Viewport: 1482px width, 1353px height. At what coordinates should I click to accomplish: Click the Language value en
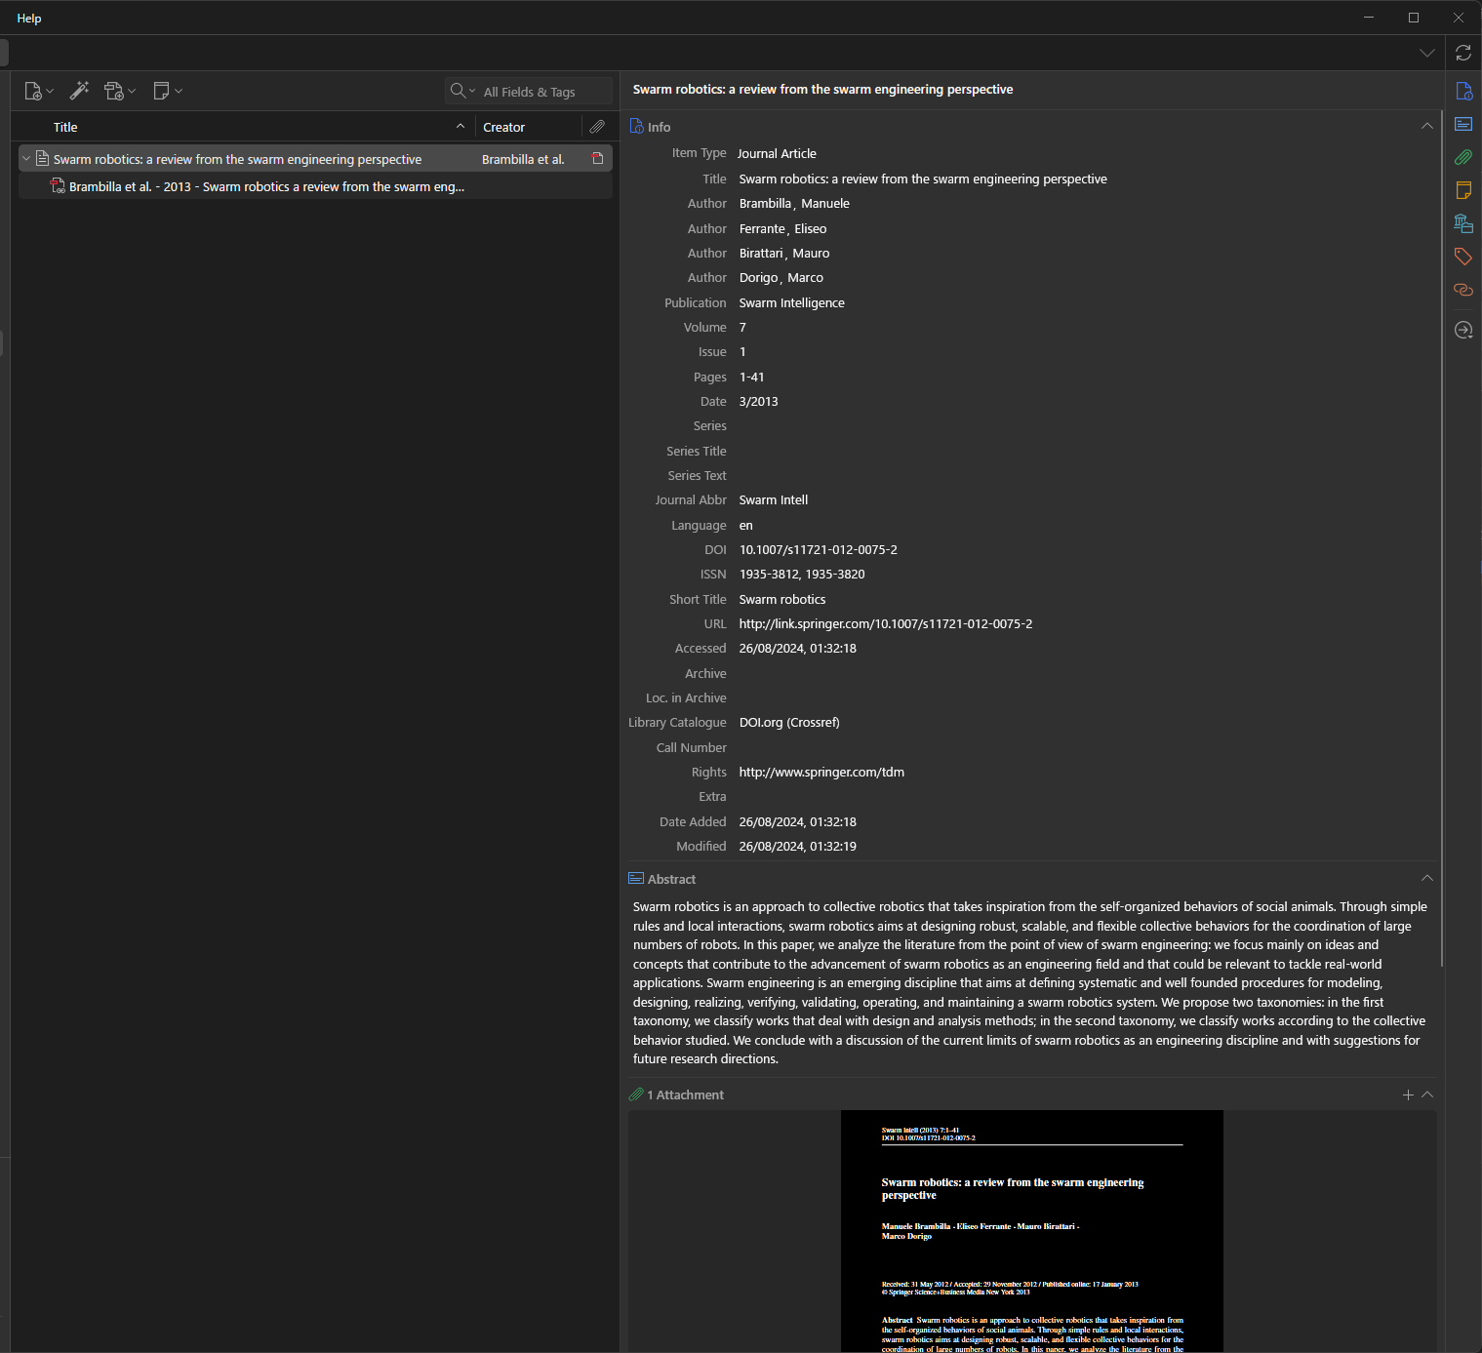pyautogui.click(x=745, y=525)
